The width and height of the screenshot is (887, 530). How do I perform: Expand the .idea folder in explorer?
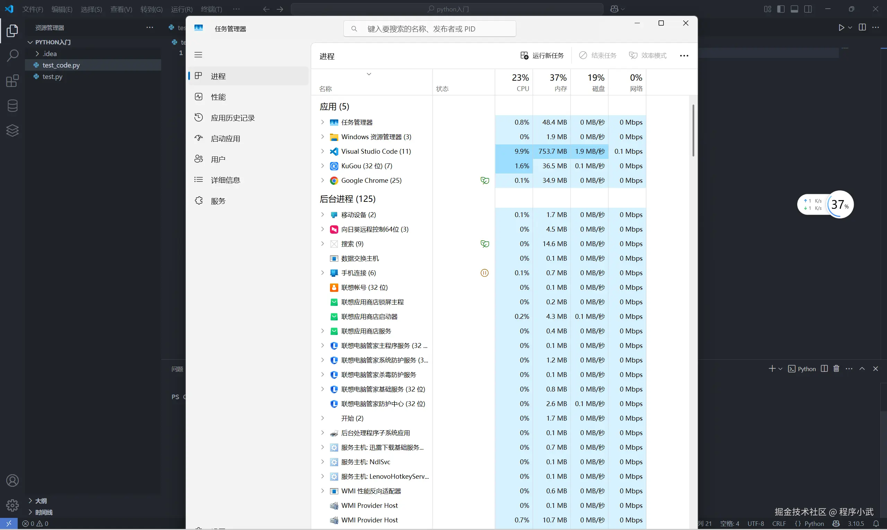(37, 54)
